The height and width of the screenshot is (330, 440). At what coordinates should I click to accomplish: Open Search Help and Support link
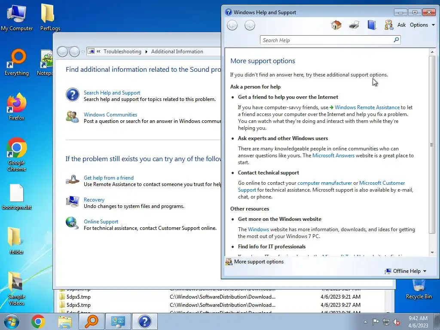pyautogui.click(x=112, y=93)
